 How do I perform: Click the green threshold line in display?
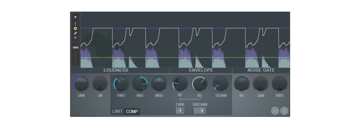pos(185,57)
